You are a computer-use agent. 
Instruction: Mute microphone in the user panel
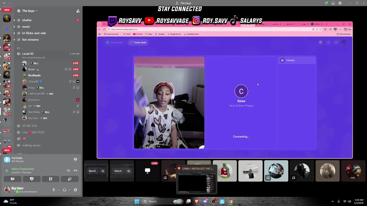coord(53,190)
